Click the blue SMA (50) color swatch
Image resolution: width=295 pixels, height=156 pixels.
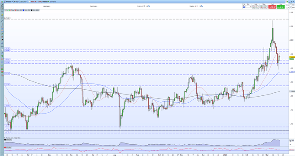(23, 10)
